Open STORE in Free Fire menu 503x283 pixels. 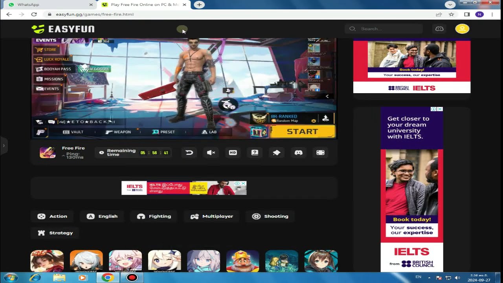click(x=46, y=50)
